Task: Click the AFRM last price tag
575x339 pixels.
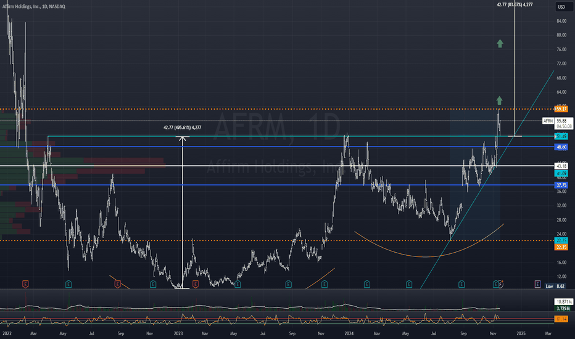Action: point(548,121)
